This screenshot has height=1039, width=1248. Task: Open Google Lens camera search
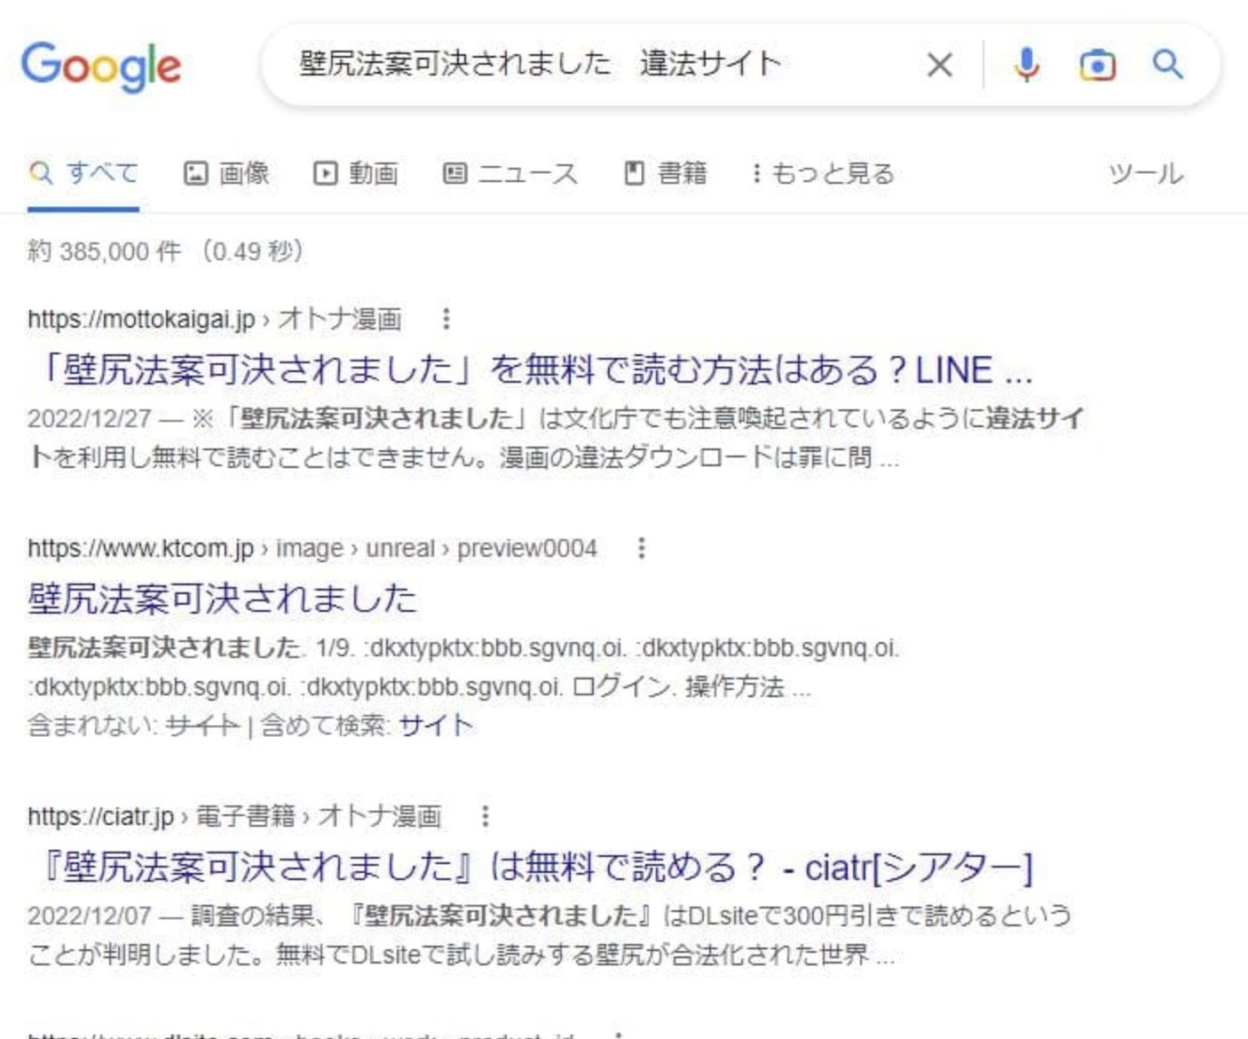click(1097, 63)
